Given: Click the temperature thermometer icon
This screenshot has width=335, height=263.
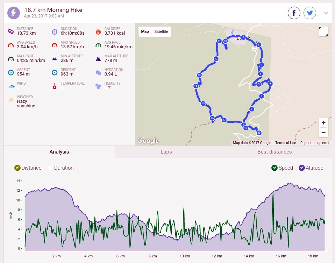Looking at the screenshot, I should pos(55,86).
